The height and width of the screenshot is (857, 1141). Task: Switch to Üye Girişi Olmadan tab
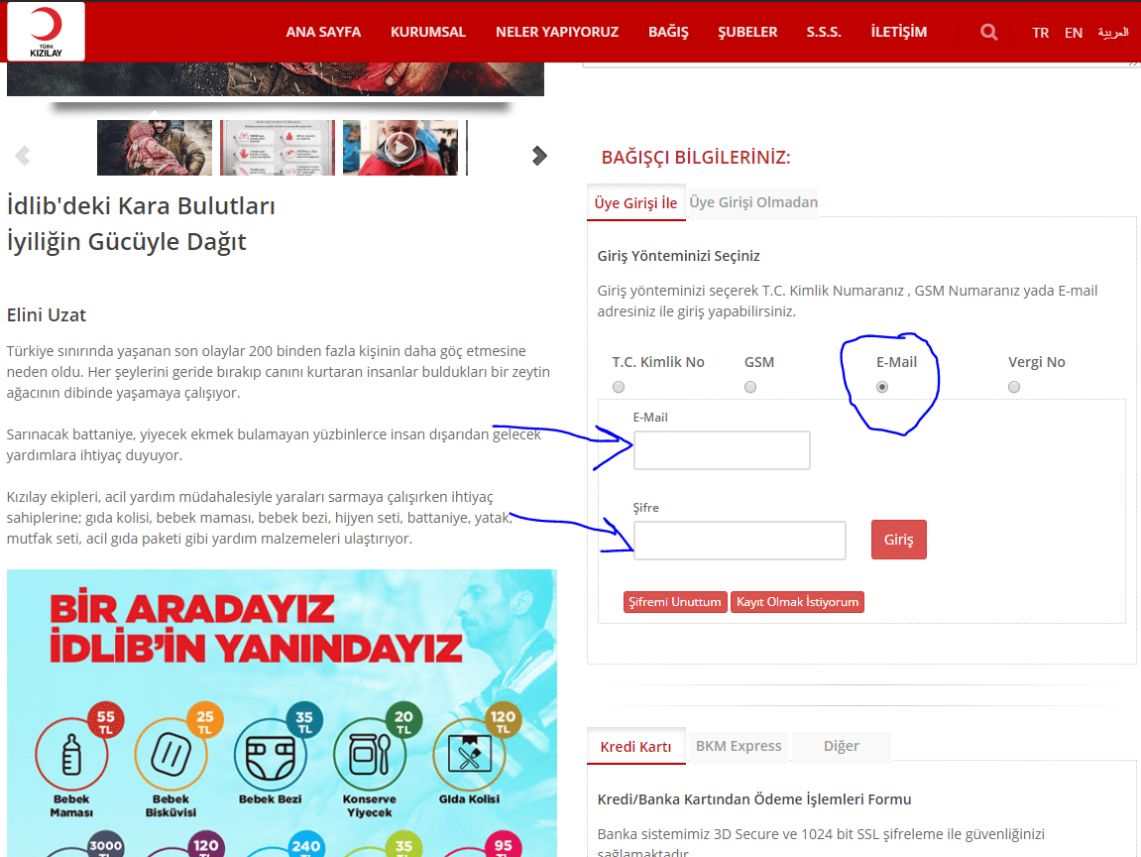(753, 201)
